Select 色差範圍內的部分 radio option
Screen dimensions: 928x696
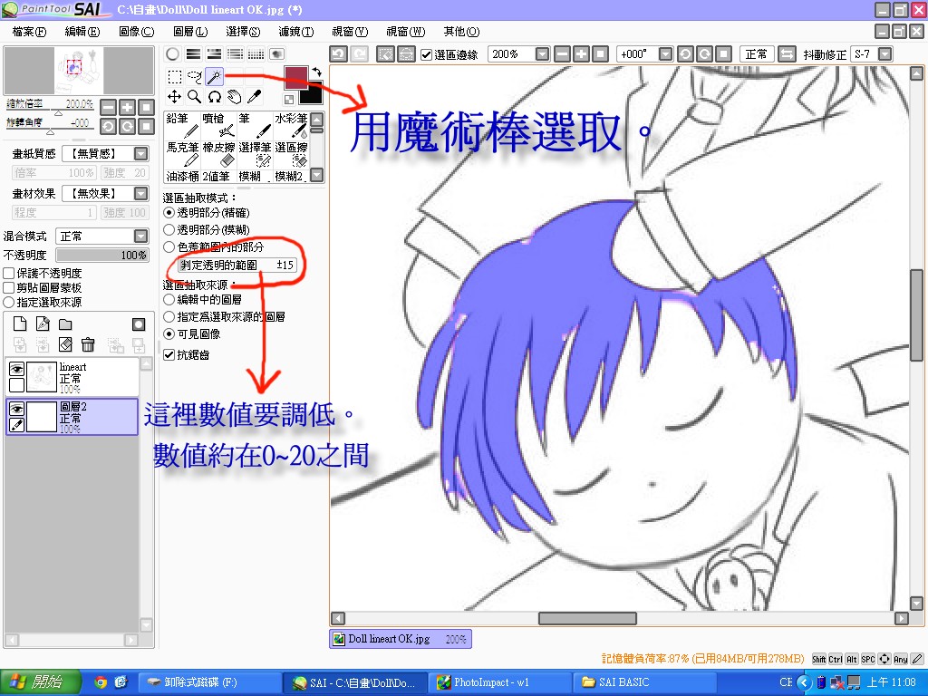pyautogui.click(x=169, y=246)
